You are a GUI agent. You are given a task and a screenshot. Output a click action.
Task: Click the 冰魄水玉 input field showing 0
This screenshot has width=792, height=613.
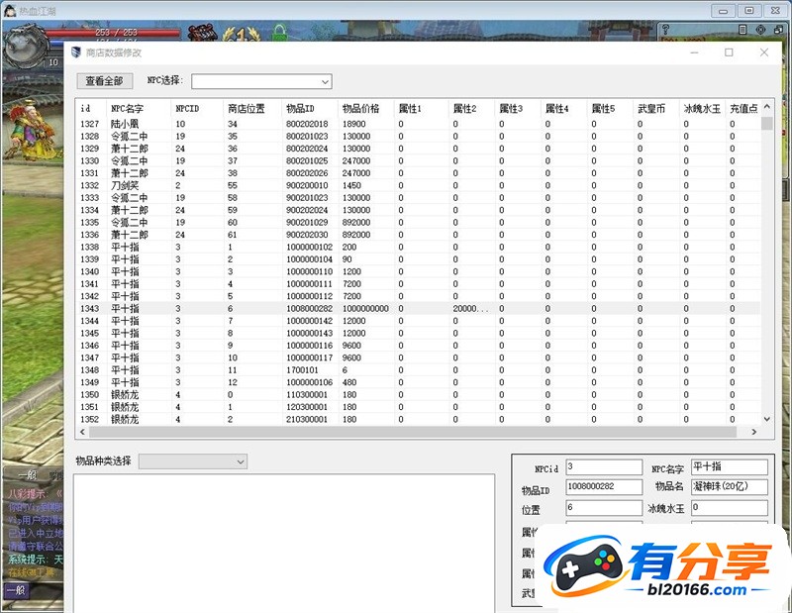click(x=729, y=507)
